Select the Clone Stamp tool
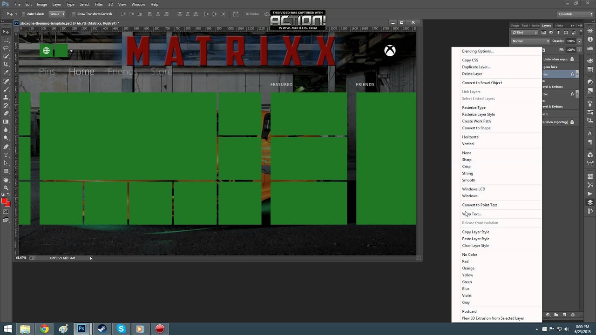The height and width of the screenshot is (335, 596). pos(6,97)
